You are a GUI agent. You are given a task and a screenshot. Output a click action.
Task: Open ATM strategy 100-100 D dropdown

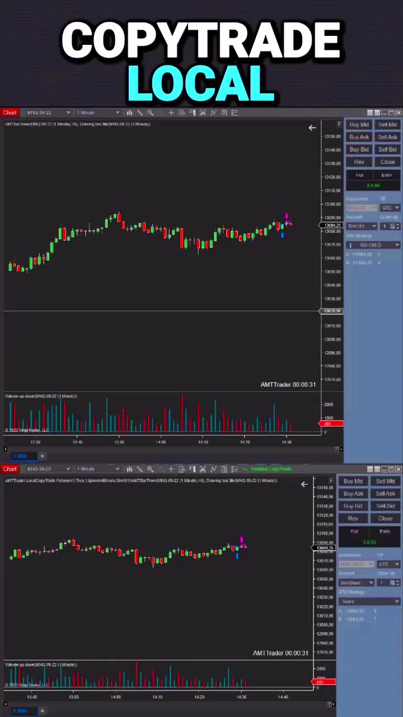pos(373,245)
